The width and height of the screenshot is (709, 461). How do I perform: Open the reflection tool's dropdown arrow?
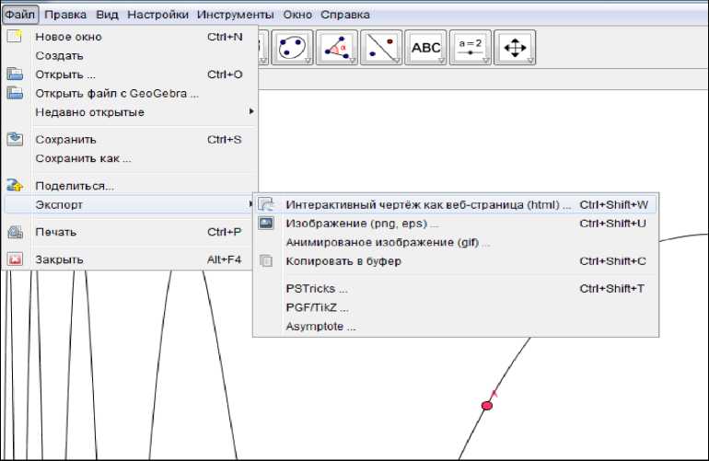click(x=397, y=61)
